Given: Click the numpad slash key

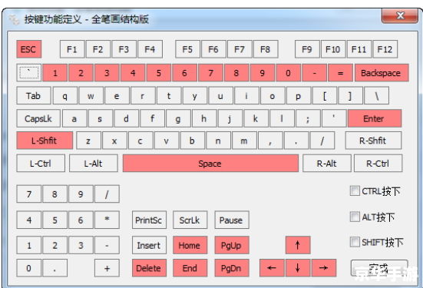Looking at the screenshot, I should (107, 194).
